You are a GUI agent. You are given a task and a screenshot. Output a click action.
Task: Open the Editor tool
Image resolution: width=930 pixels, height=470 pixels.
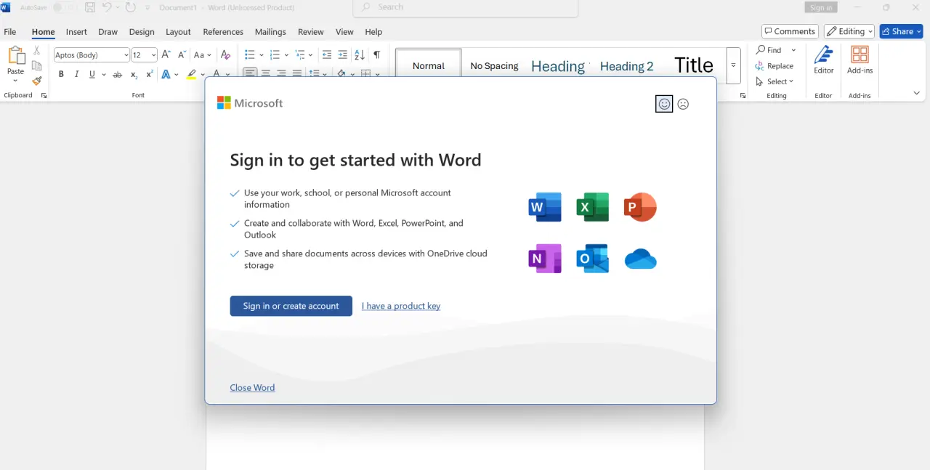click(823, 60)
